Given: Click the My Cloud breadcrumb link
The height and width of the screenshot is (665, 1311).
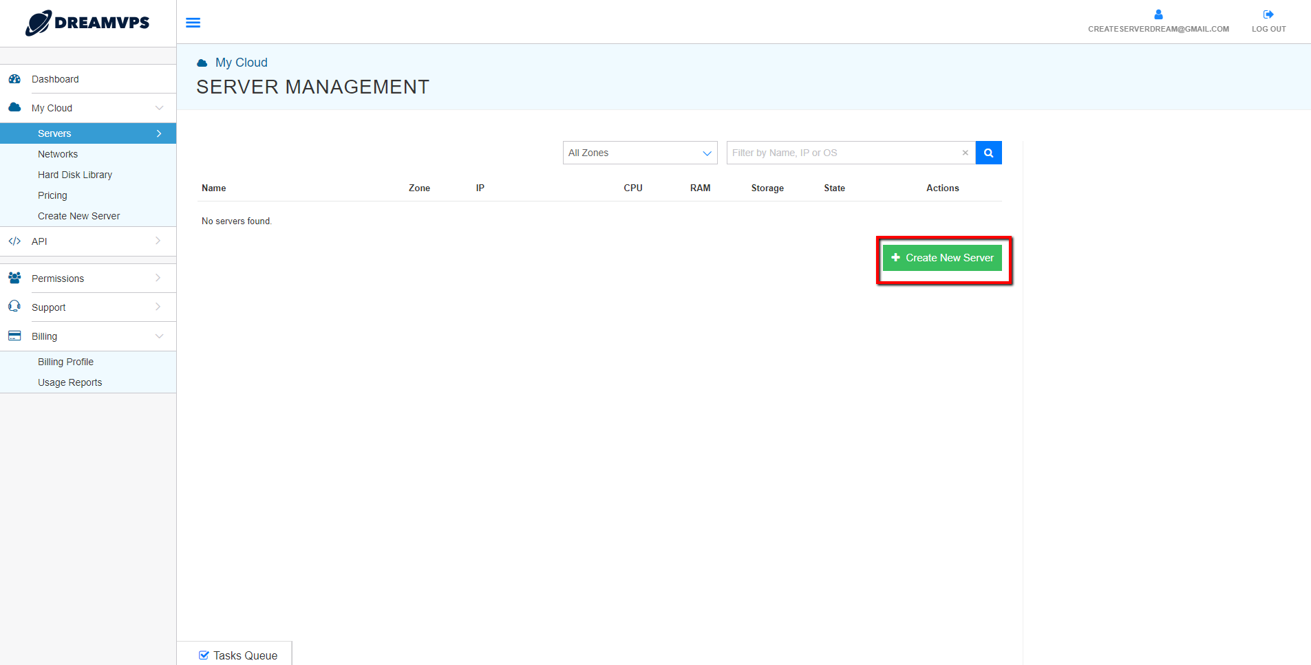Looking at the screenshot, I should pos(241,63).
